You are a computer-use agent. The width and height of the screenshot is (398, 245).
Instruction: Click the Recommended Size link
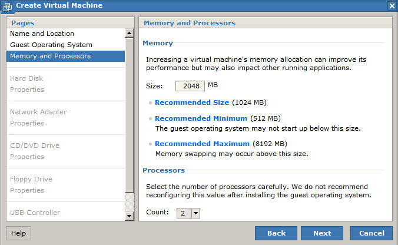pos(192,102)
